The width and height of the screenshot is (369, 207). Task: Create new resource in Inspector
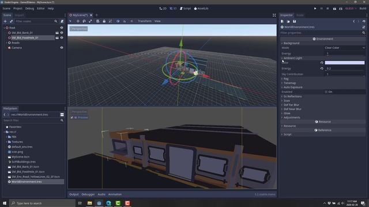tap(282, 21)
